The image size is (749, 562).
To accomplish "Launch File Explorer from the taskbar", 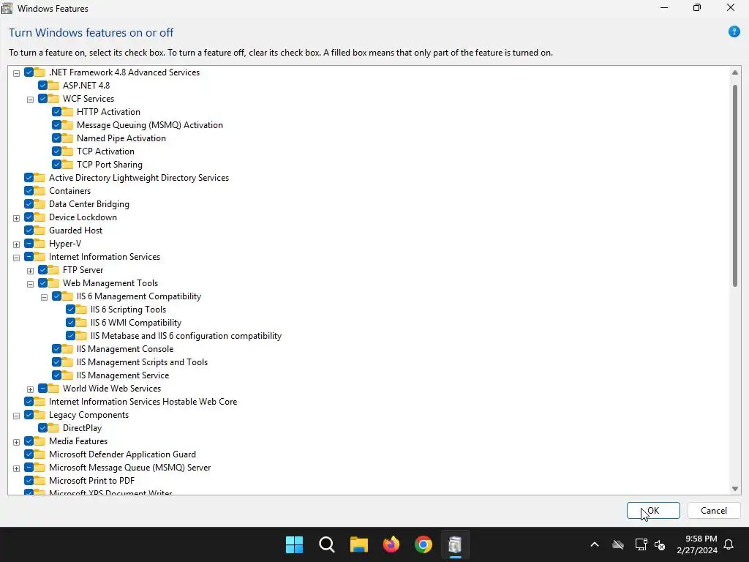I will 358,544.
